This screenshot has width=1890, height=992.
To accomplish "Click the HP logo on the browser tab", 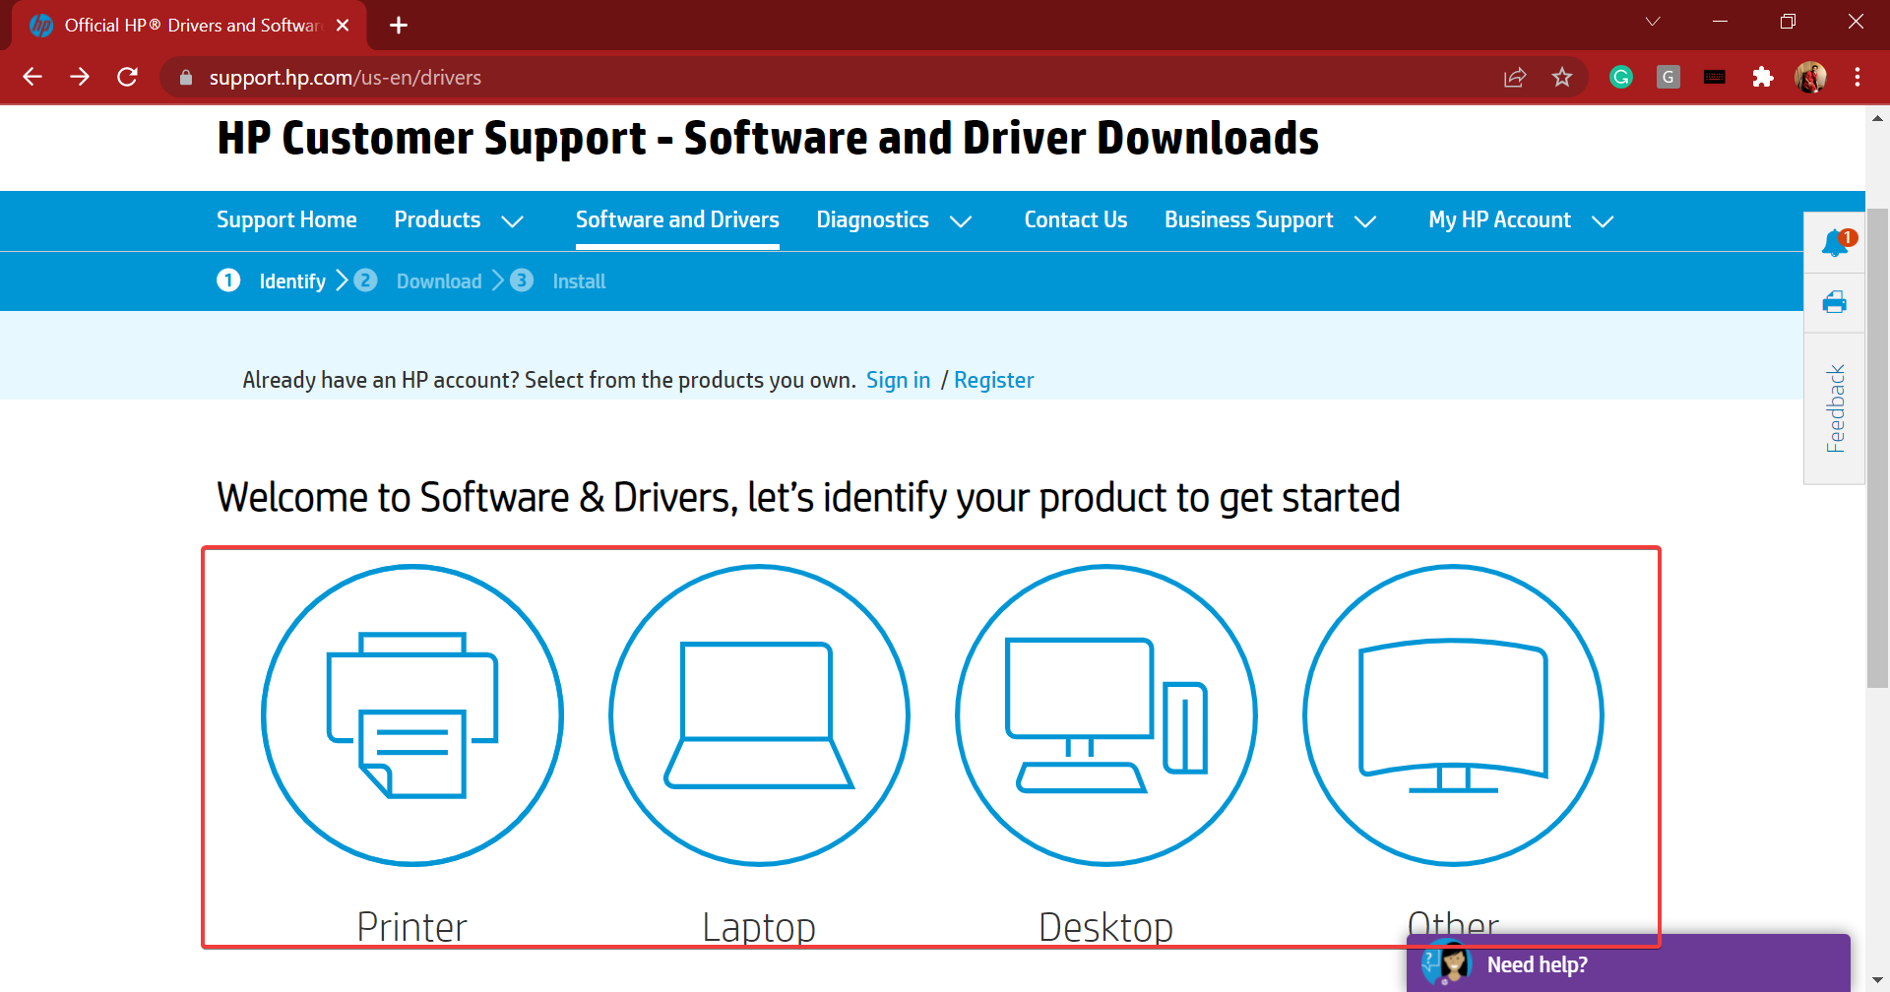I will pyautogui.click(x=40, y=25).
